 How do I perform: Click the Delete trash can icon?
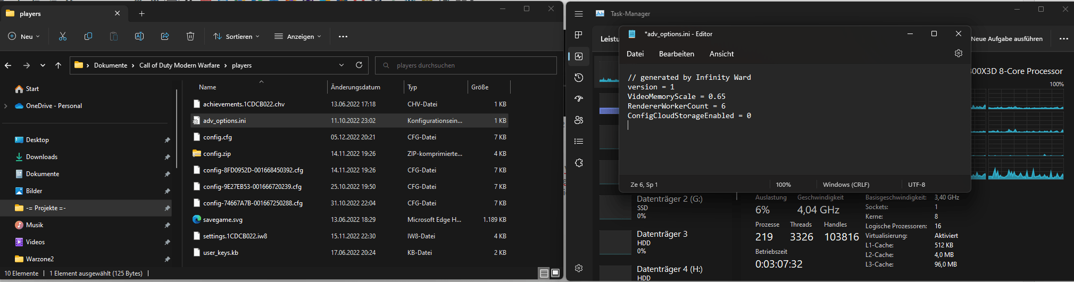190,36
